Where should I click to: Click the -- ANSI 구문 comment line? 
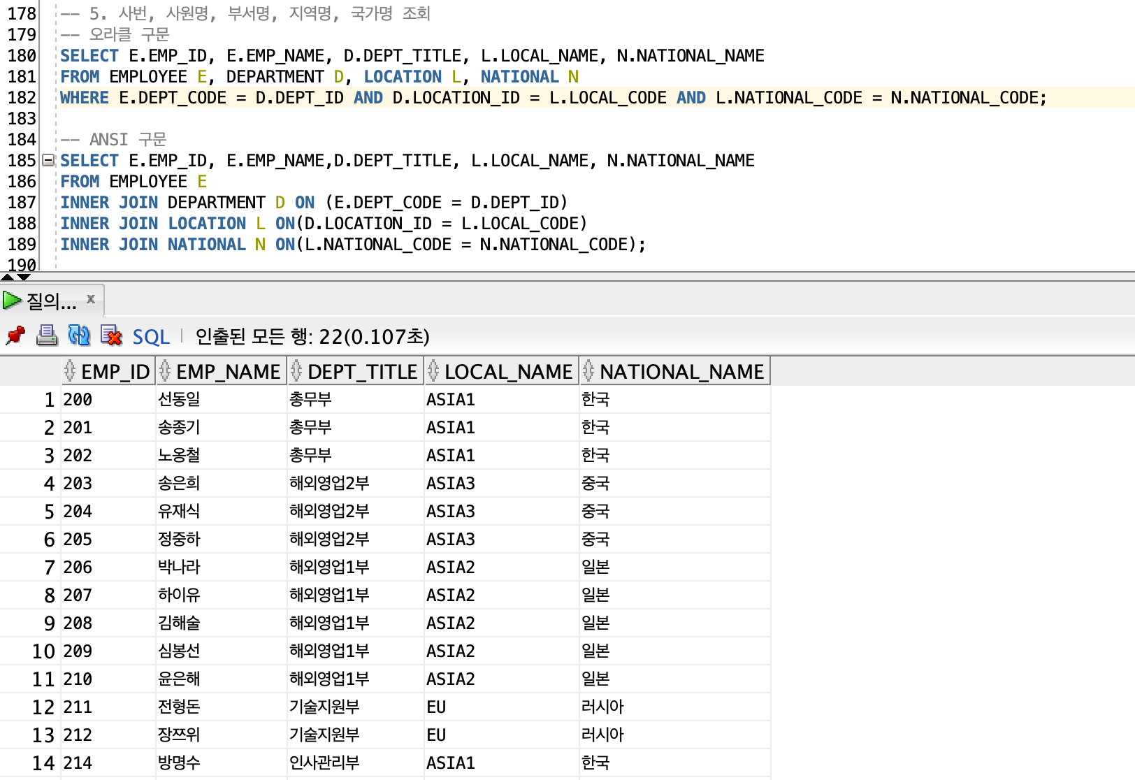pyautogui.click(x=113, y=139)
